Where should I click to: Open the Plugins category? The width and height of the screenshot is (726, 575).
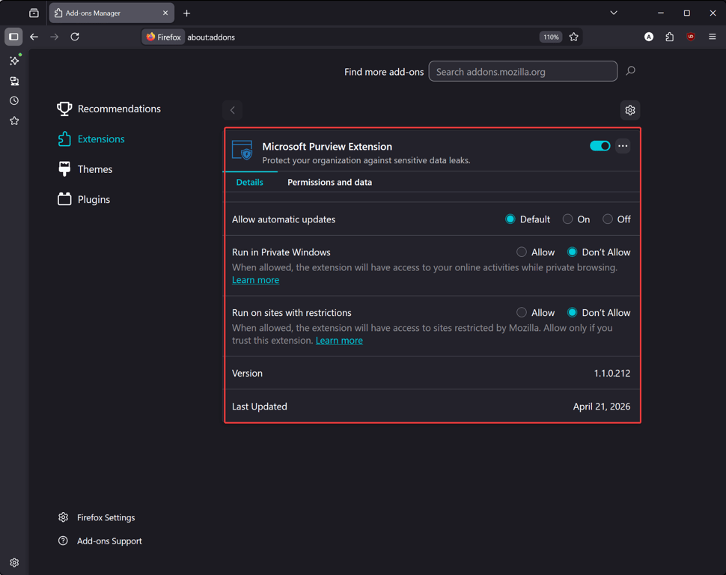[x=84, y=199]
